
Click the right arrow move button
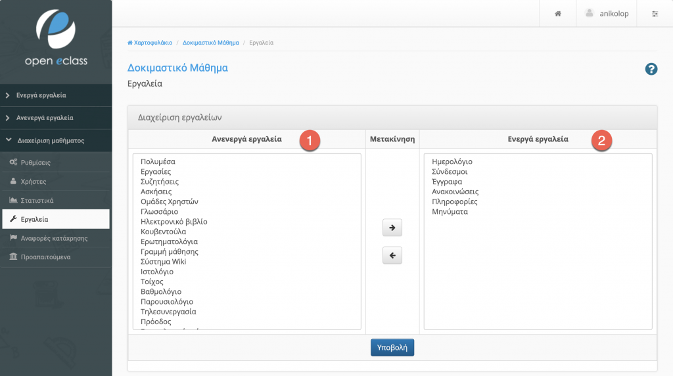point(392,228)
